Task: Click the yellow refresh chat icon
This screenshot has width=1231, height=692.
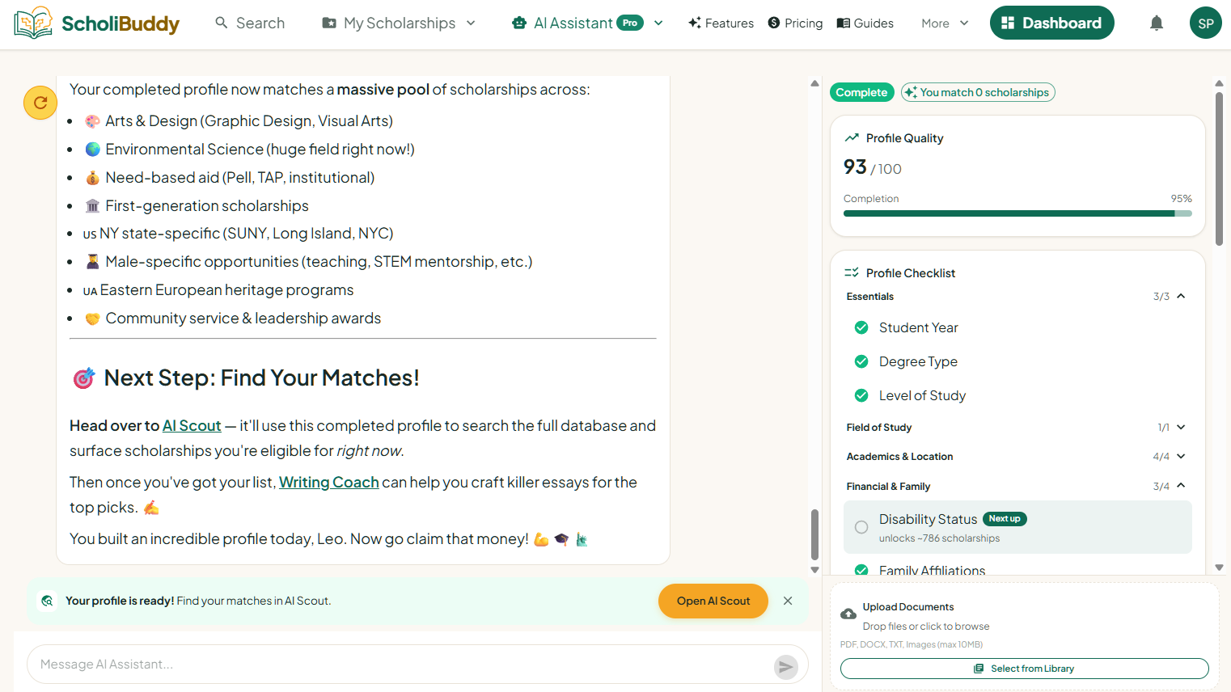Action: click(40, 103)
